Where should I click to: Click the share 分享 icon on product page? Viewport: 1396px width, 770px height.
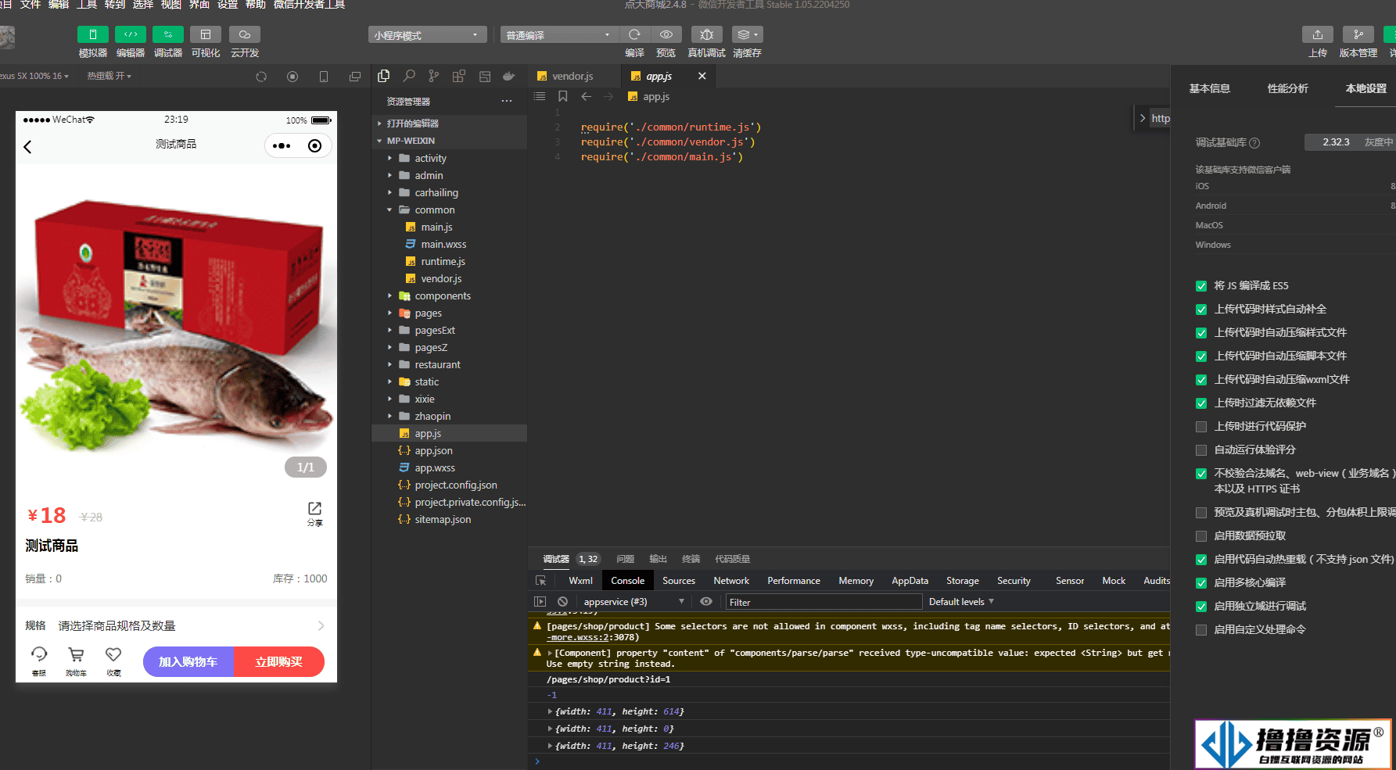point(314,514)
